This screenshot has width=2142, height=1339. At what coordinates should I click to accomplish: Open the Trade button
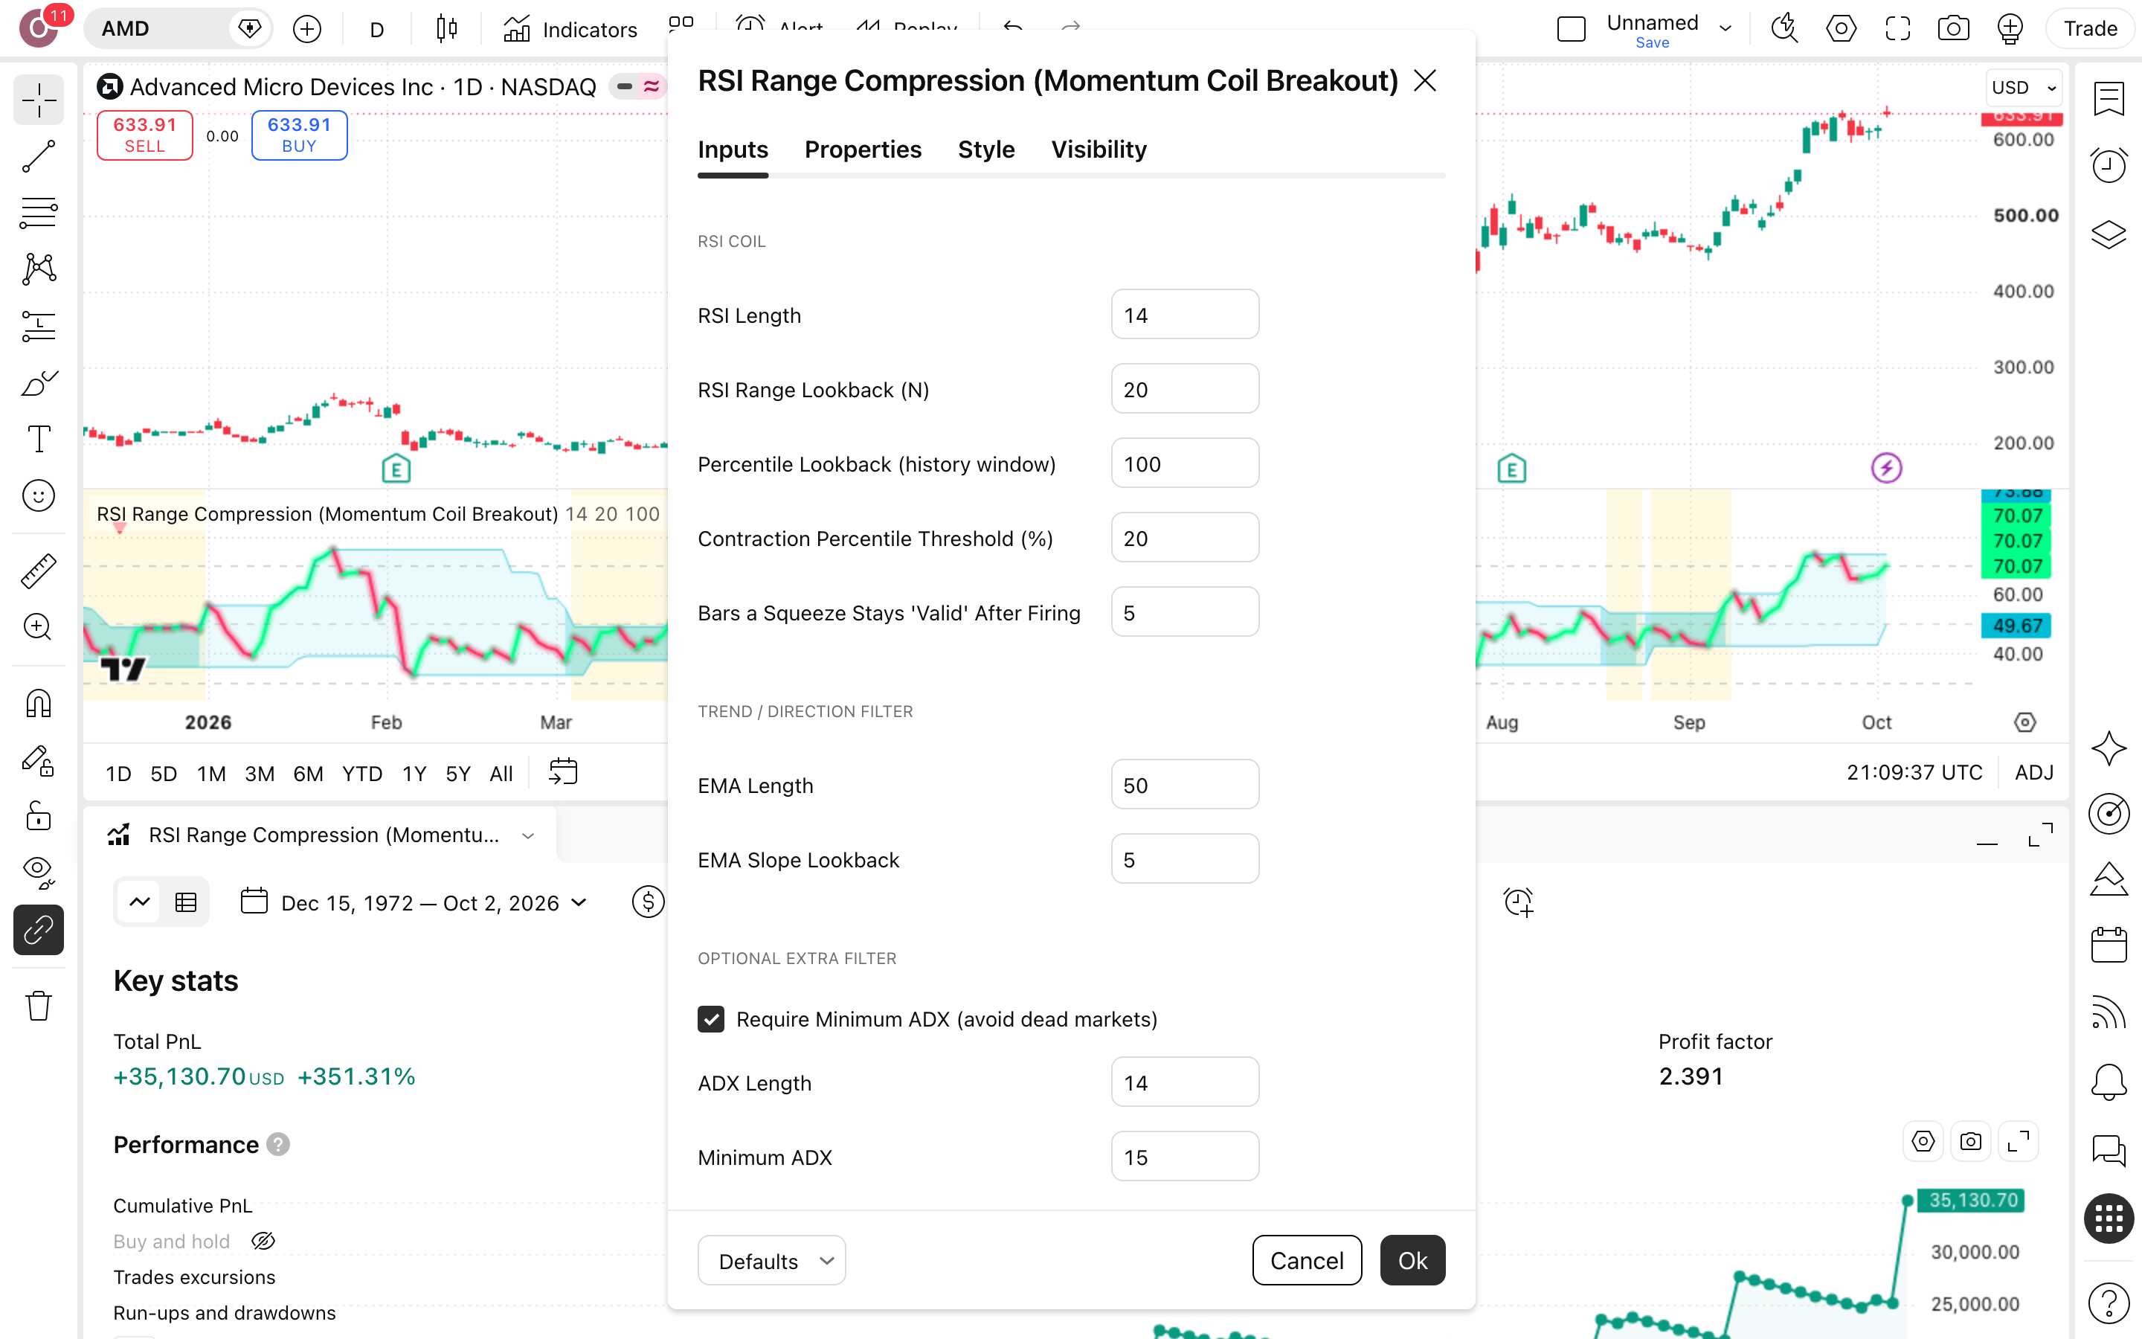pos(2090,29)
